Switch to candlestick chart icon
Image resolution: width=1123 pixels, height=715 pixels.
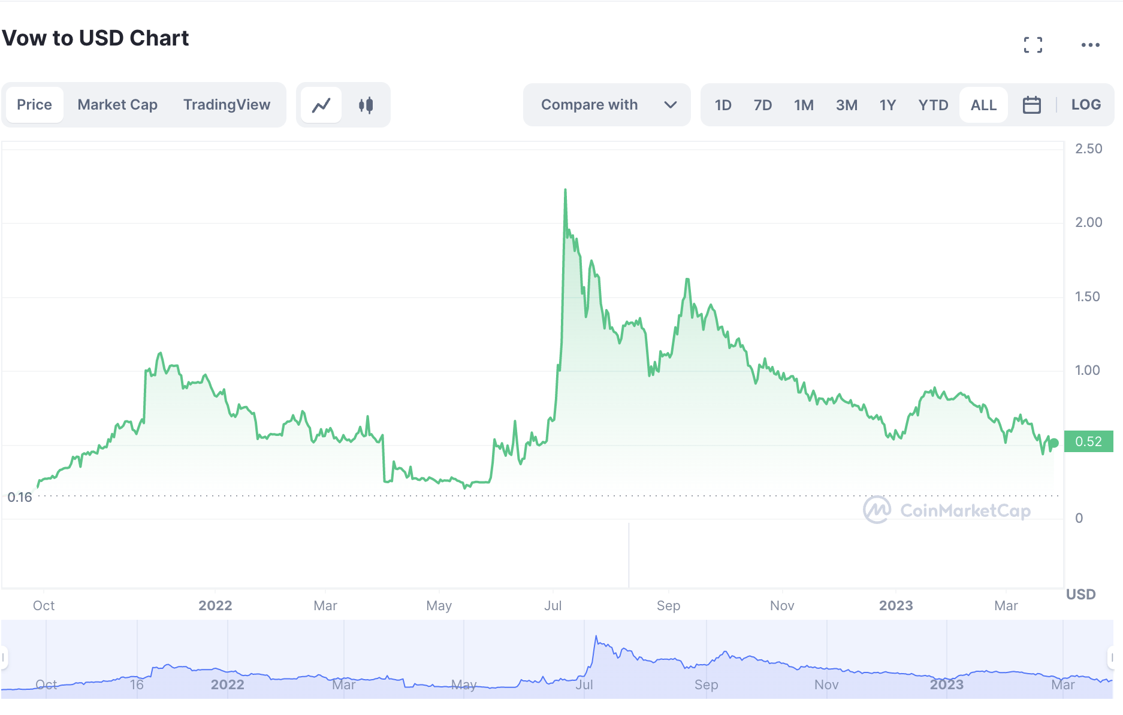coord(366,105)
